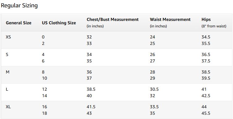Select the US Clothing Size column header
The height and width of the screenshot is (119, 233).
59,23
